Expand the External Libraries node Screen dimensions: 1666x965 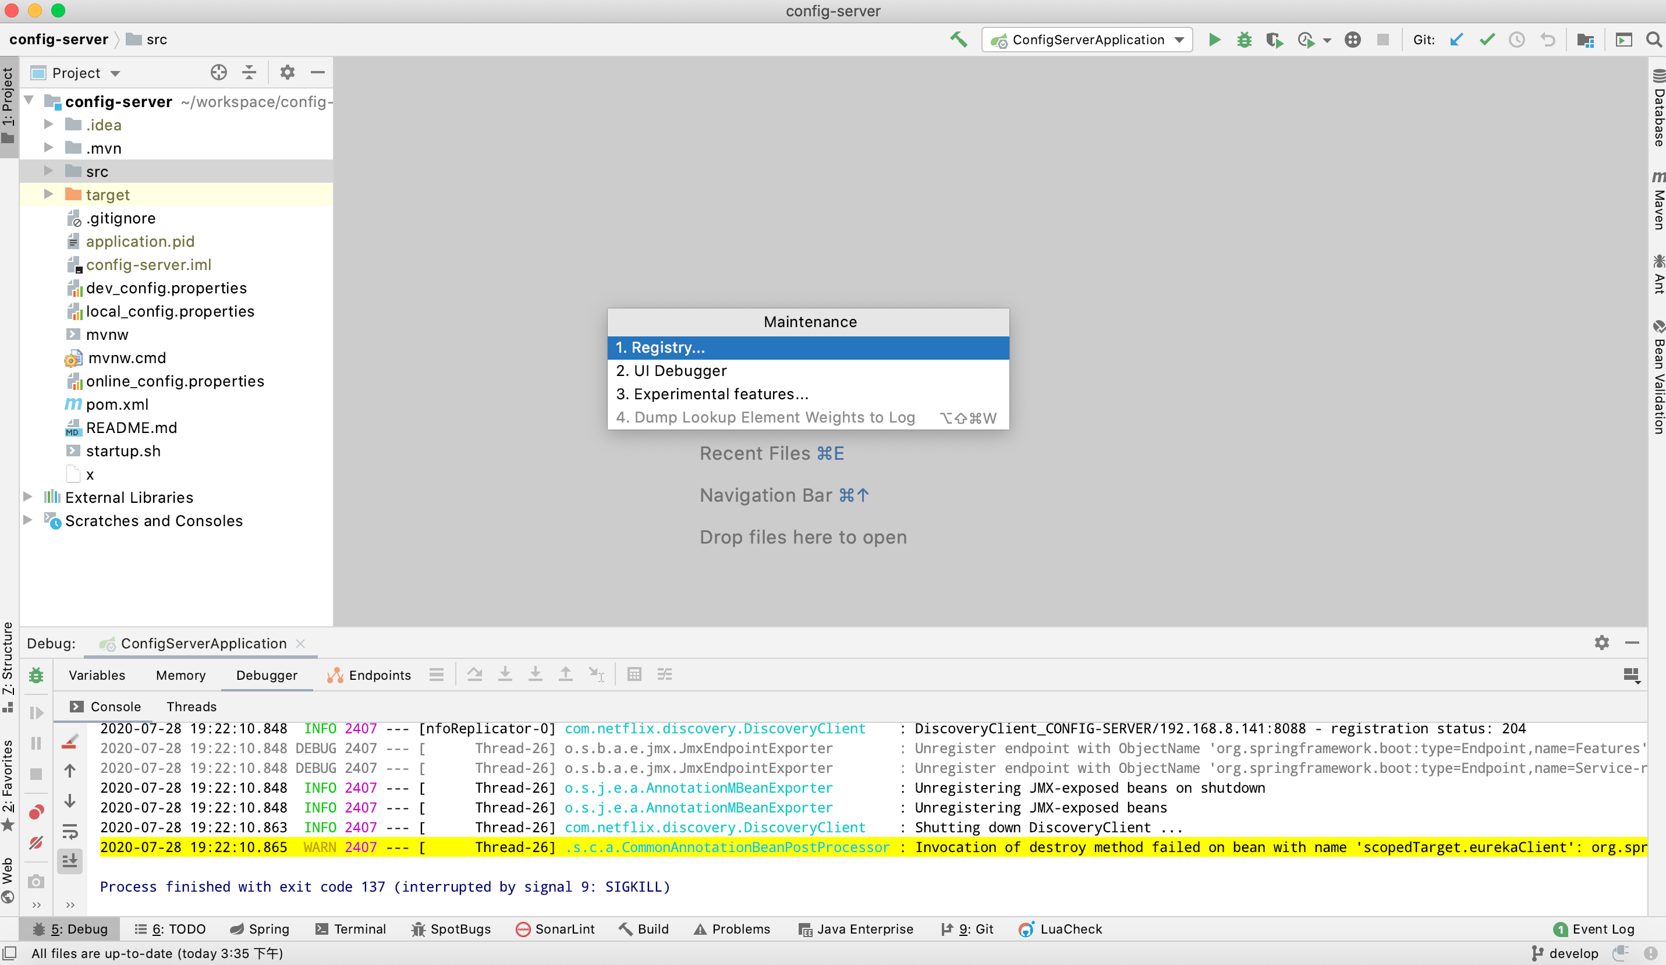(28, 497)
